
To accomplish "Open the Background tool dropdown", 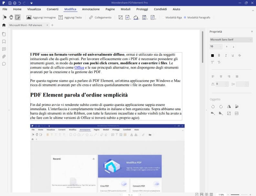I will point(136,17).
